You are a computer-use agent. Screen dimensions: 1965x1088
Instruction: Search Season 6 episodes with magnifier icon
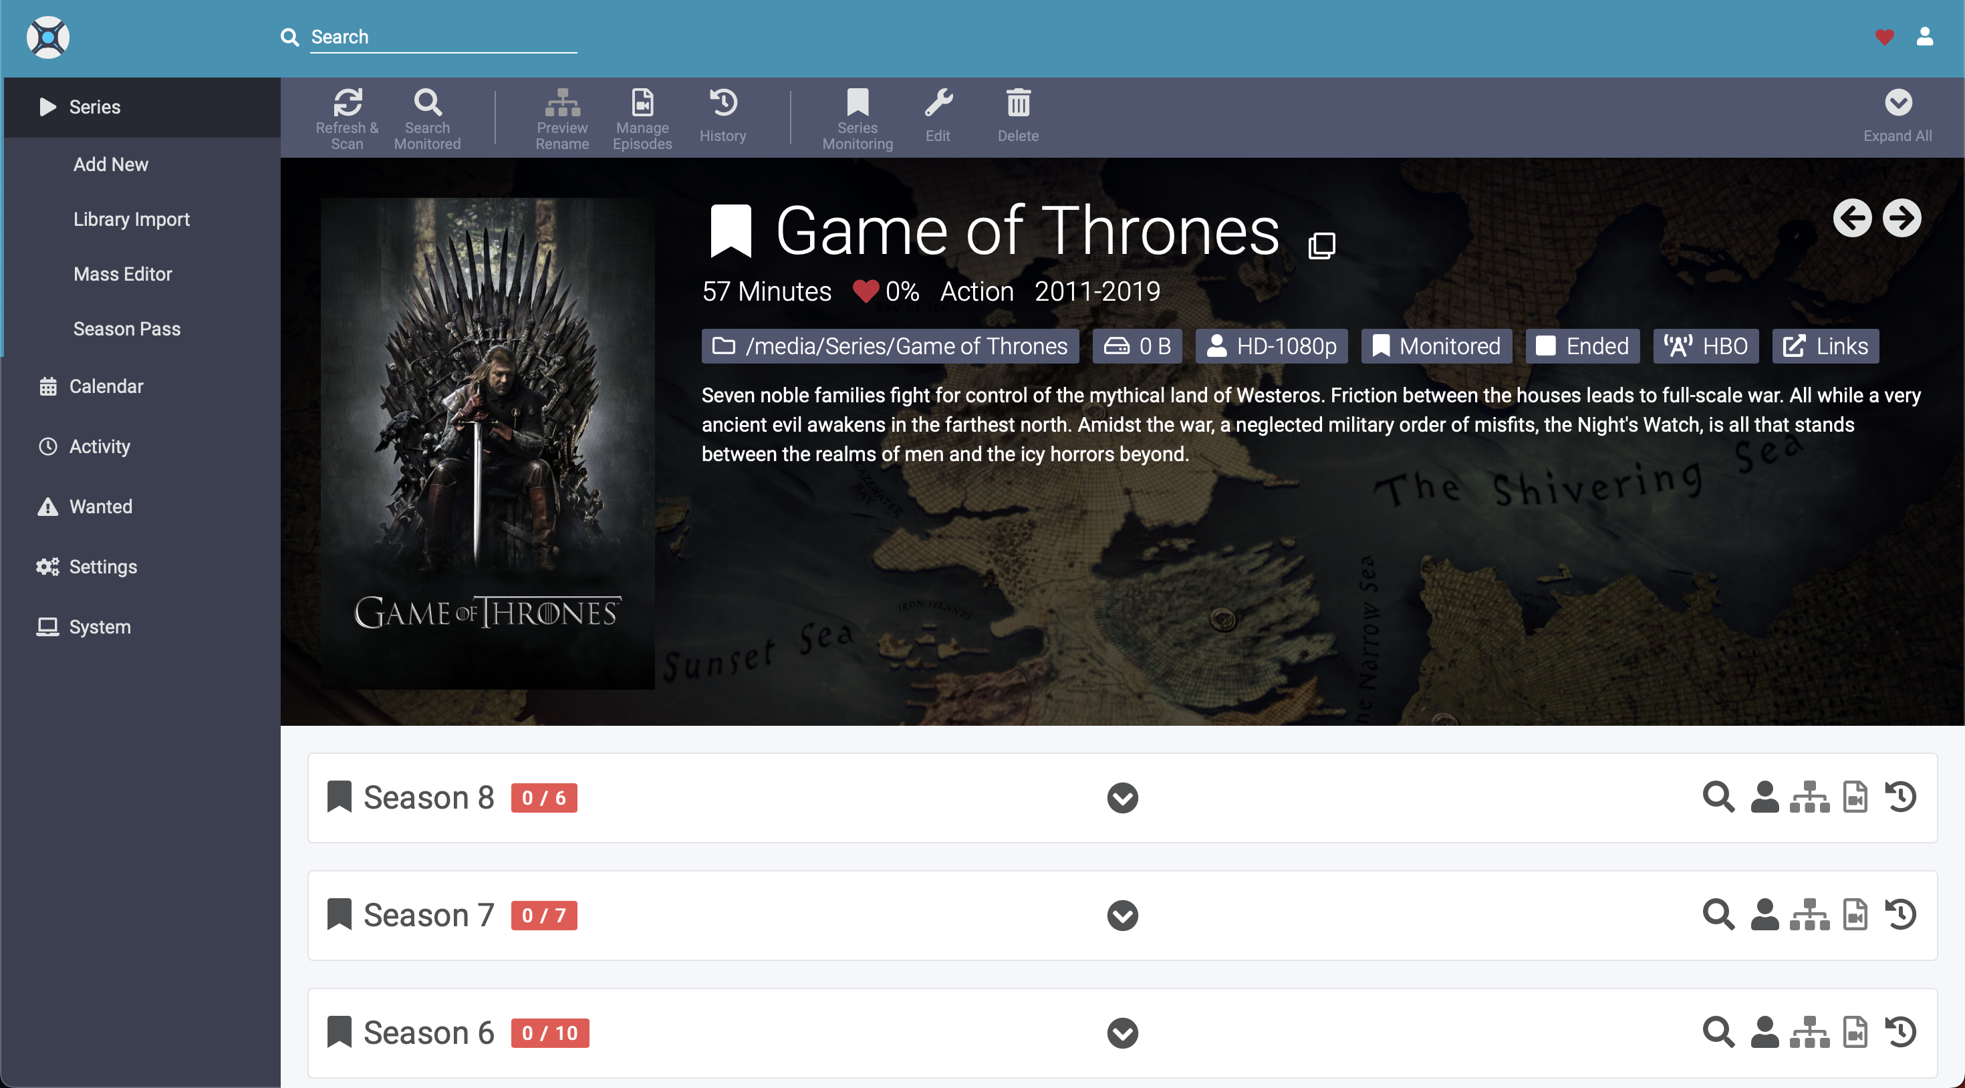click(1718, 1032)
